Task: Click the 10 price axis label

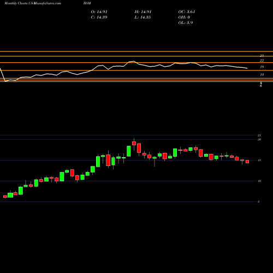Action: click(259, 181)
